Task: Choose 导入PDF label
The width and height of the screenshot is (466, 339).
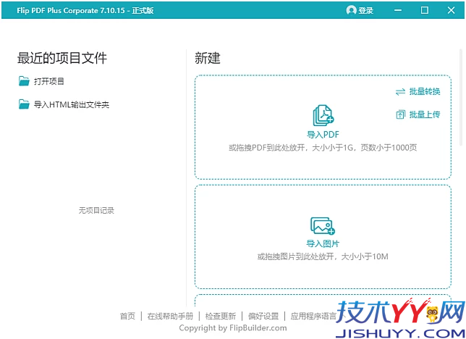Action: pos(323,135)
